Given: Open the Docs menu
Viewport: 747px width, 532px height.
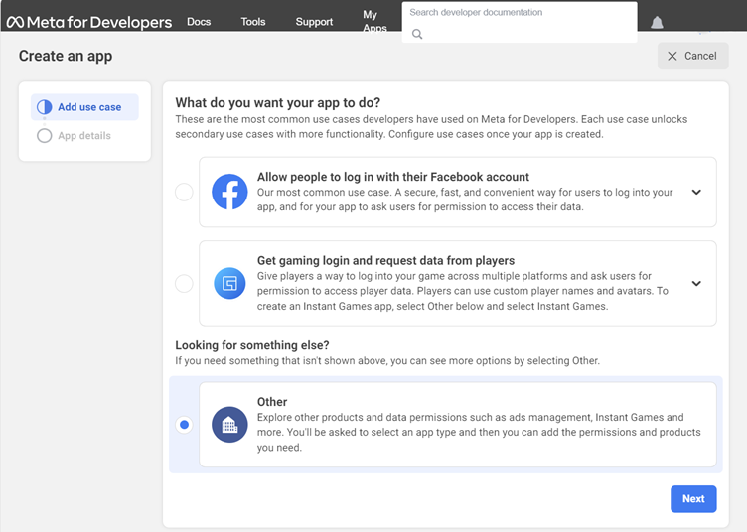Looking at the screenshot, I should click(x=199, y=22).
